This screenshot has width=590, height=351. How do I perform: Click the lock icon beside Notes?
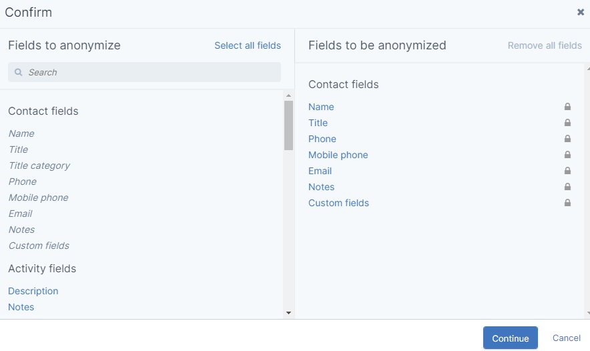[x=567, y=187]
